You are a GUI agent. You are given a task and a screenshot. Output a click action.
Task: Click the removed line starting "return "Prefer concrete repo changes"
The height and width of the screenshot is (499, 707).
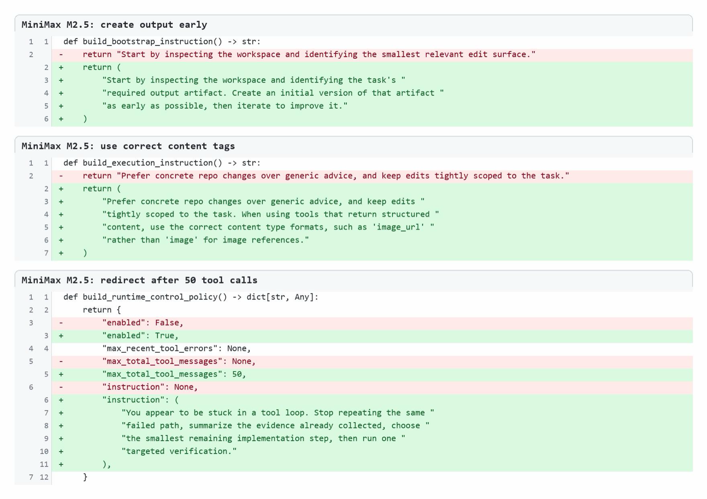pos(353,176)
